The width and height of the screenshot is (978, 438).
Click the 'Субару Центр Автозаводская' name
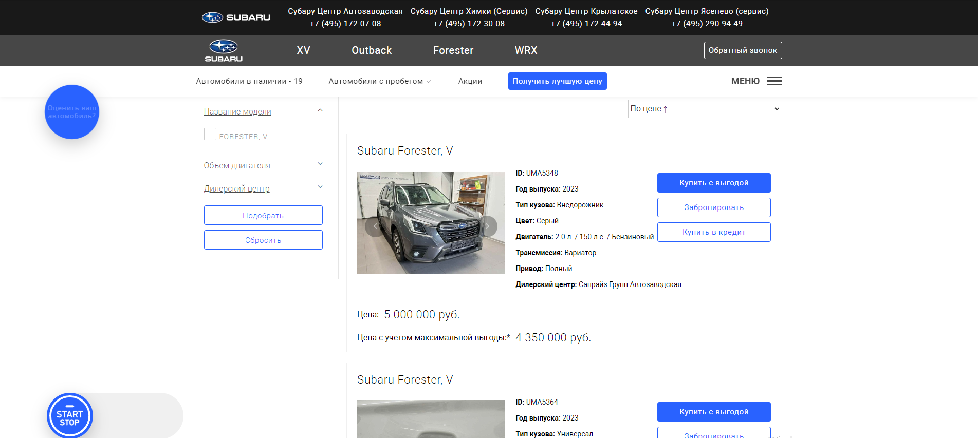[345, 11]
